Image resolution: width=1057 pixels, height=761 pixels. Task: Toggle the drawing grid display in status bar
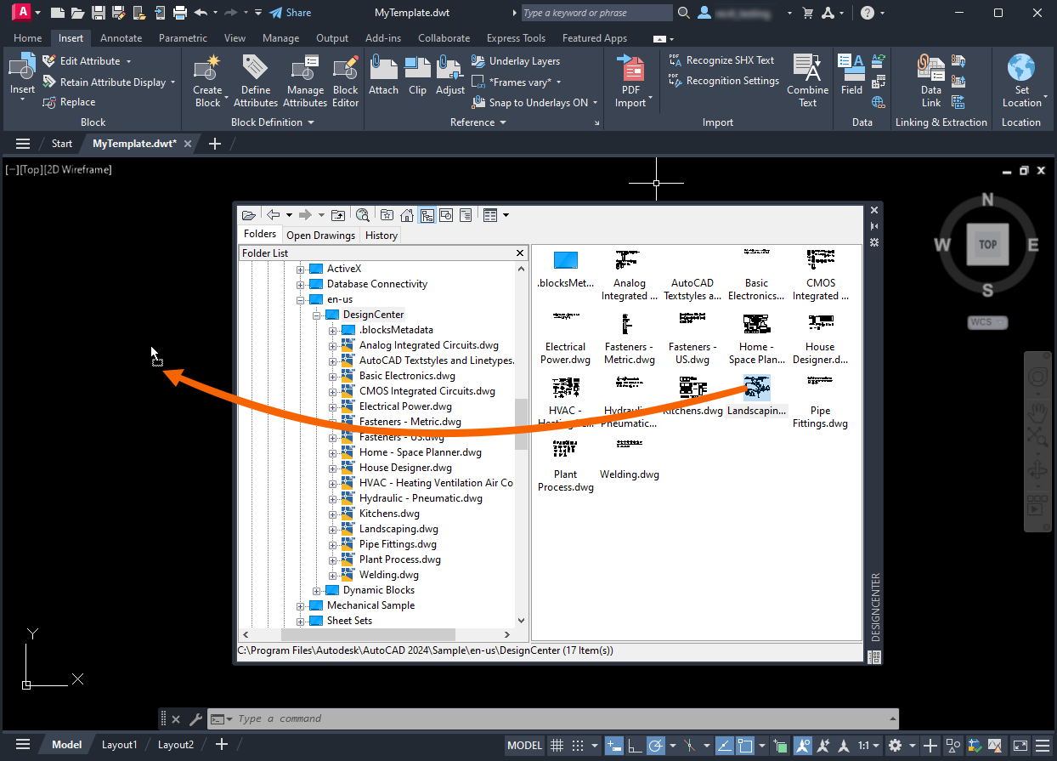tap(557, 745)
